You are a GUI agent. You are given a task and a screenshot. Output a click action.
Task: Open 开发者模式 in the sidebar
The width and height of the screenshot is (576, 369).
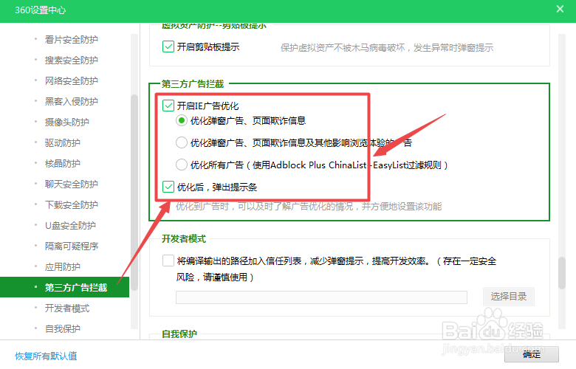point(67,308)
